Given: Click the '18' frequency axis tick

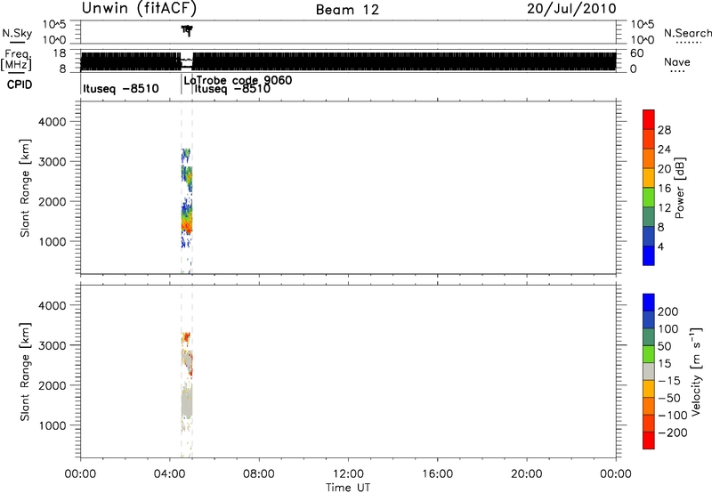Looking at the screenshot, I should (x=60, y=53).
